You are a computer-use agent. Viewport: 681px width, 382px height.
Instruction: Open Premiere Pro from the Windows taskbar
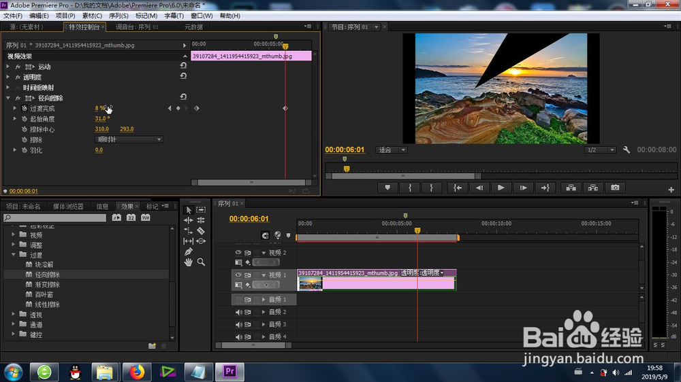(x=229, y=372)
